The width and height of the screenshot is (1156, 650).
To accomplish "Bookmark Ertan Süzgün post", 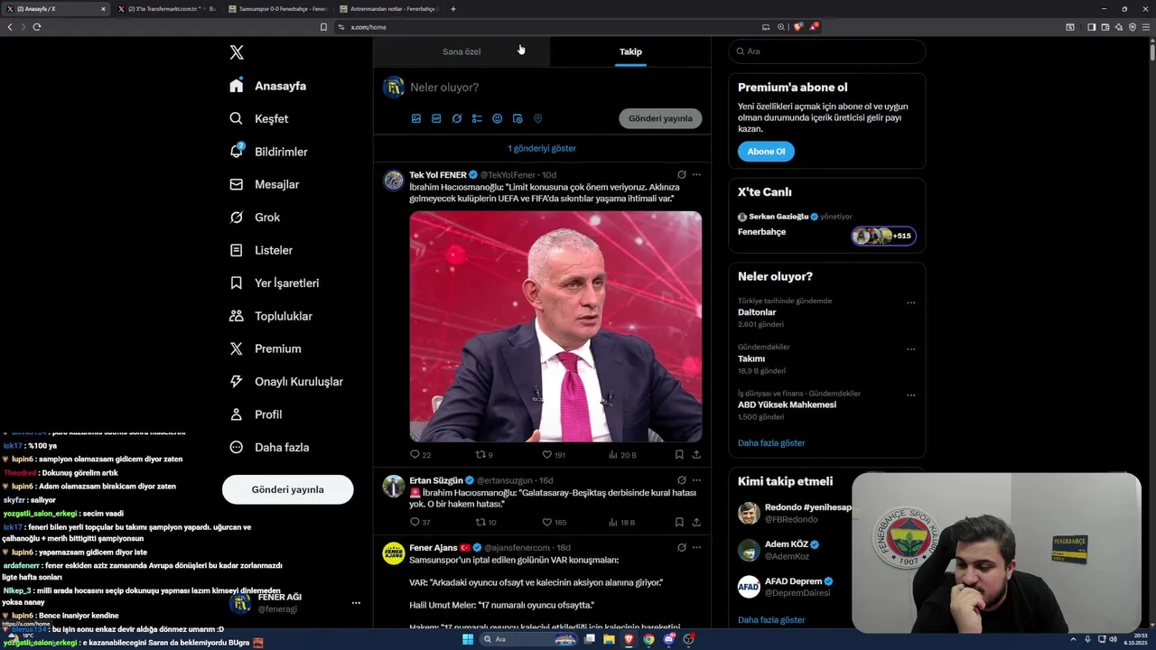I will 679,522.
